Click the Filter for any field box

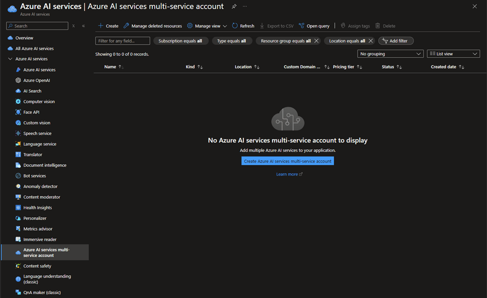click(x=123, y=41)
